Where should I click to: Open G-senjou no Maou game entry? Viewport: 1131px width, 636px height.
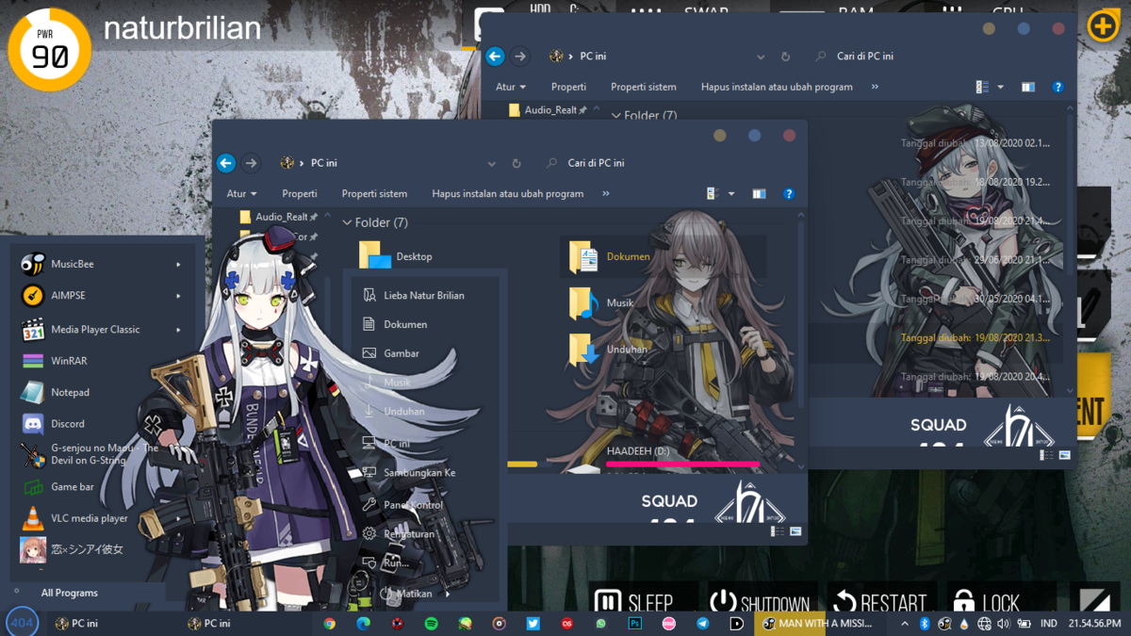click(x=102, y=455)
